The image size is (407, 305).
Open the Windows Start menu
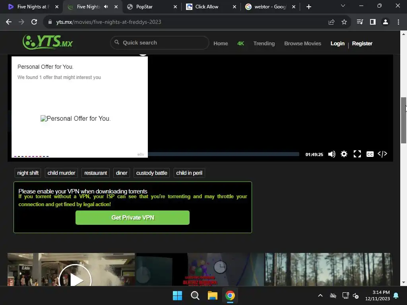click(178, 295)
